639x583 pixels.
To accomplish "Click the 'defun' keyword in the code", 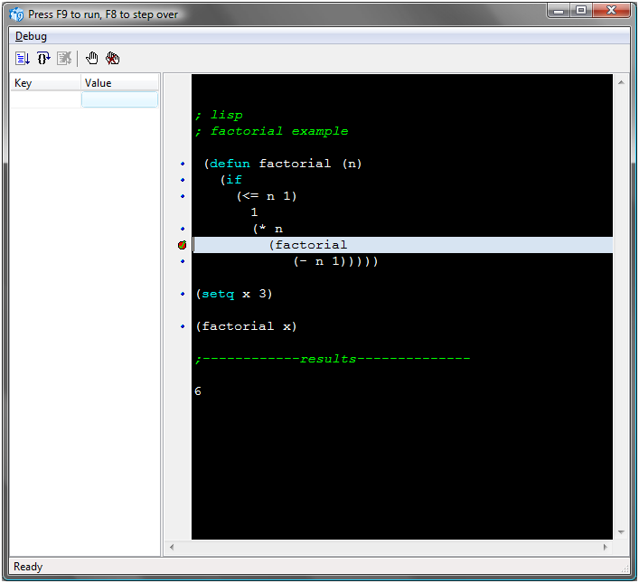I will coord(230,164).
